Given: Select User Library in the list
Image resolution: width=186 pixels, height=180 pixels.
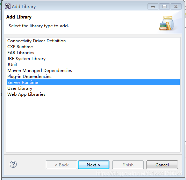Looking at the screenshot, I should tap(93, 88).
